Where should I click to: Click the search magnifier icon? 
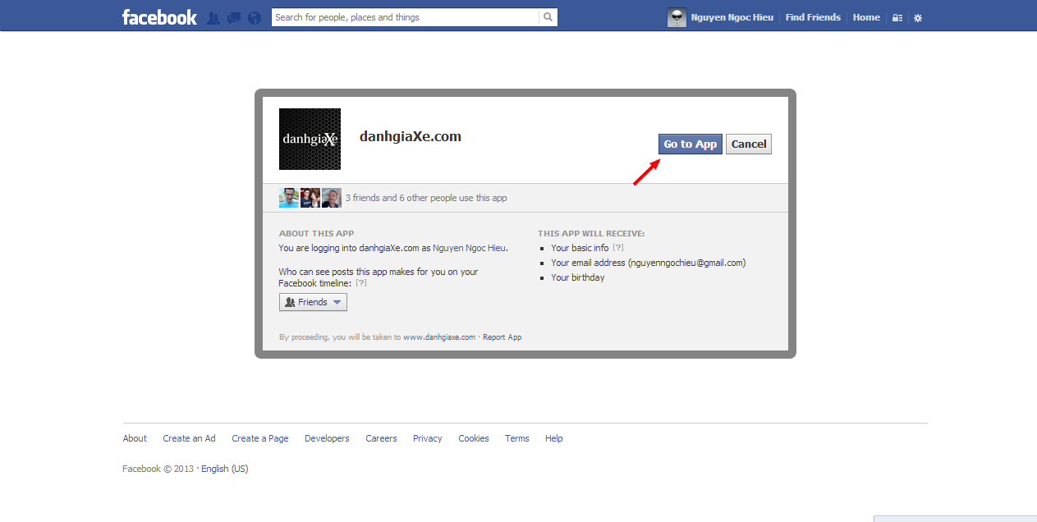click(548, 17)
